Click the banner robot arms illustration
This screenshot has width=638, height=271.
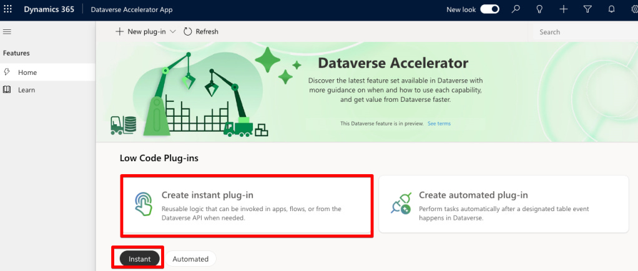pos(189,94)
